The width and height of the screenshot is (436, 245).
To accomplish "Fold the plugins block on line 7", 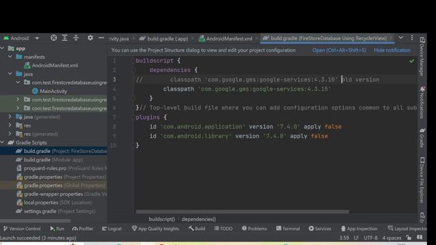I will coord(134,117).
